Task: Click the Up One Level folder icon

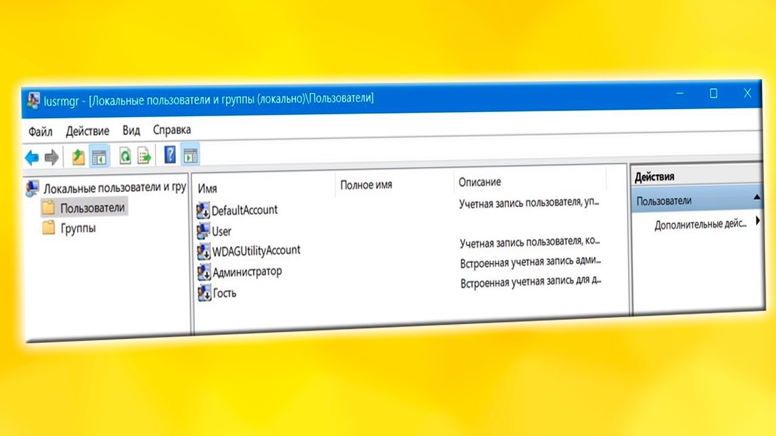Action: pyautogui.click(x=78, y=157)
